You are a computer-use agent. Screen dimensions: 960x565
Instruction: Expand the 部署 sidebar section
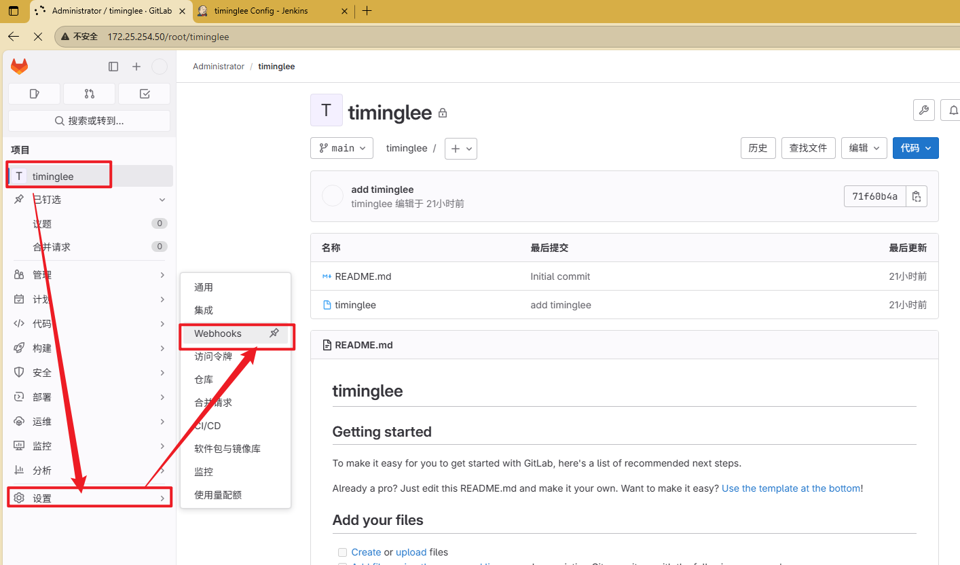click(90, 397)
